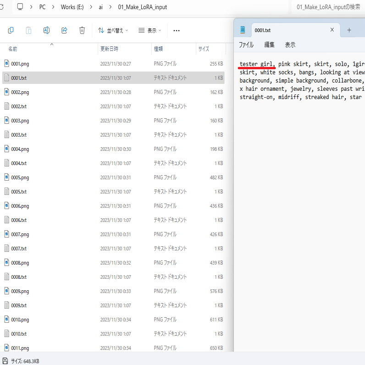Screen dimensions: 365x365
Task: Open Notepad ファイル menu
Action: point(246,44)
